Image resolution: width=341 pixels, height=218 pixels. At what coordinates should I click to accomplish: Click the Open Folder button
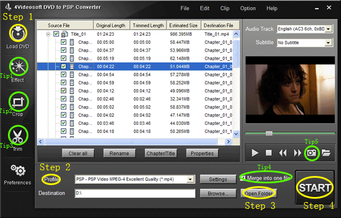(259, 193)
